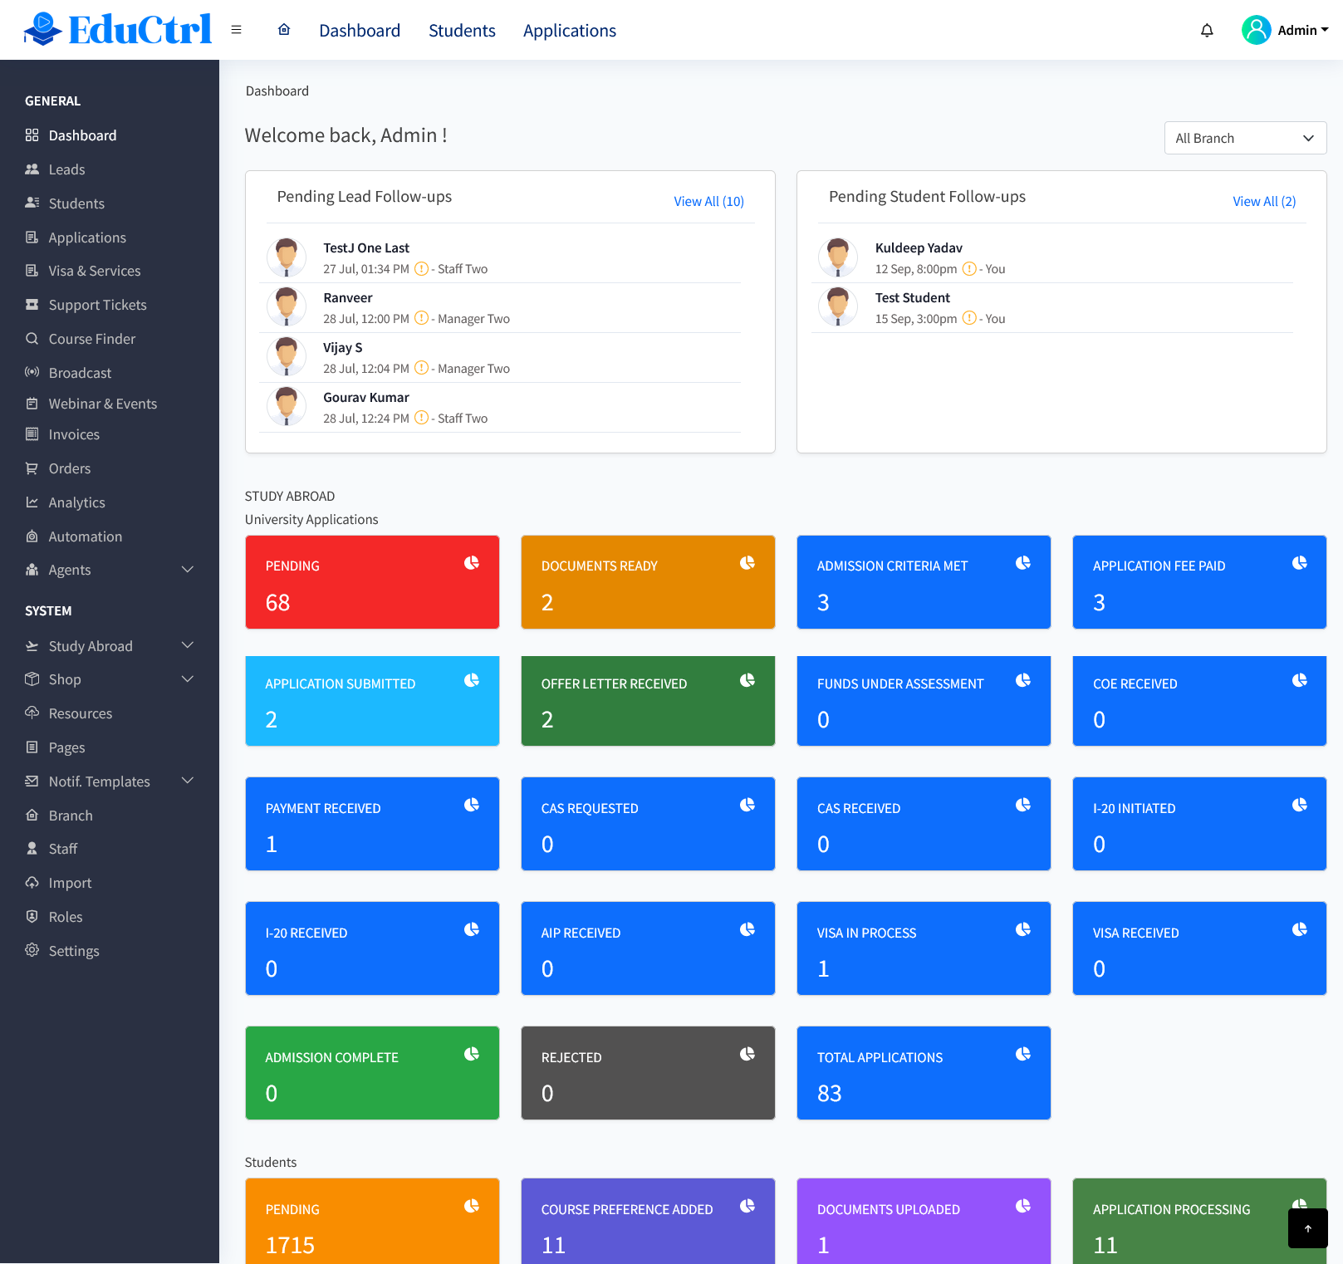
Task: Expand the All Branch dropdown
Action: point(1244,138)
